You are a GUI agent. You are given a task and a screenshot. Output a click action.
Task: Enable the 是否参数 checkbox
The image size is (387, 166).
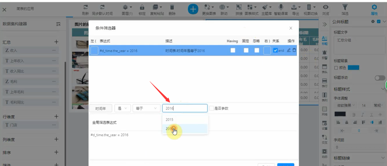[x=211, y=108]
